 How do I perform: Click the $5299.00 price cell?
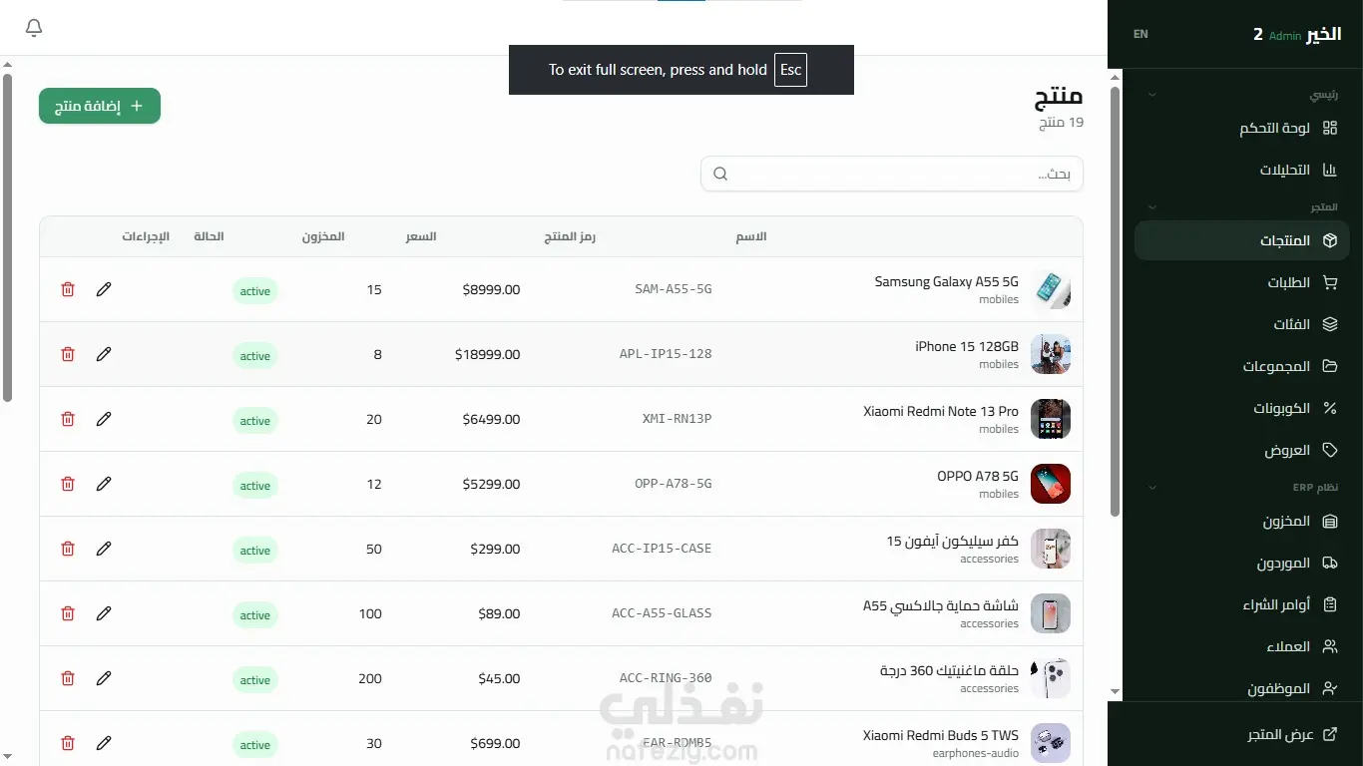click(x=491, y=485)
